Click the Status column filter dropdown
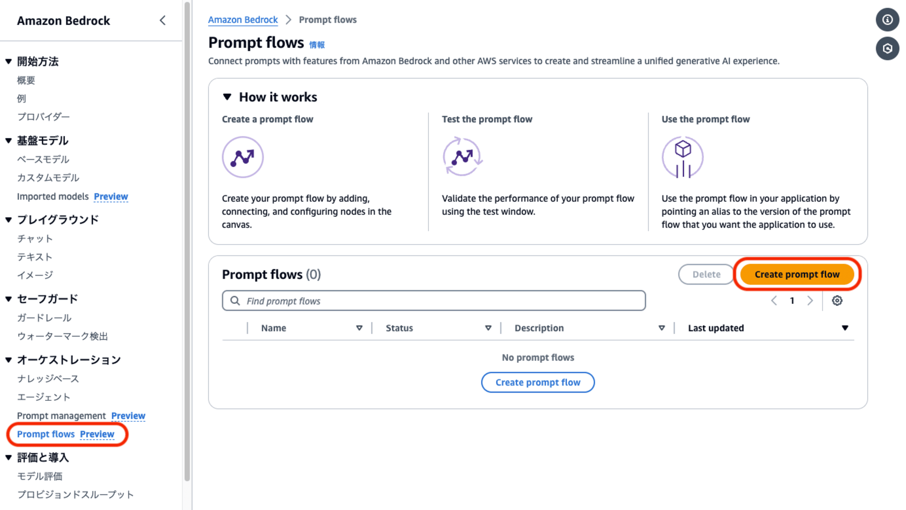Viewport: 906px width, 510px height. pos(488,328)
